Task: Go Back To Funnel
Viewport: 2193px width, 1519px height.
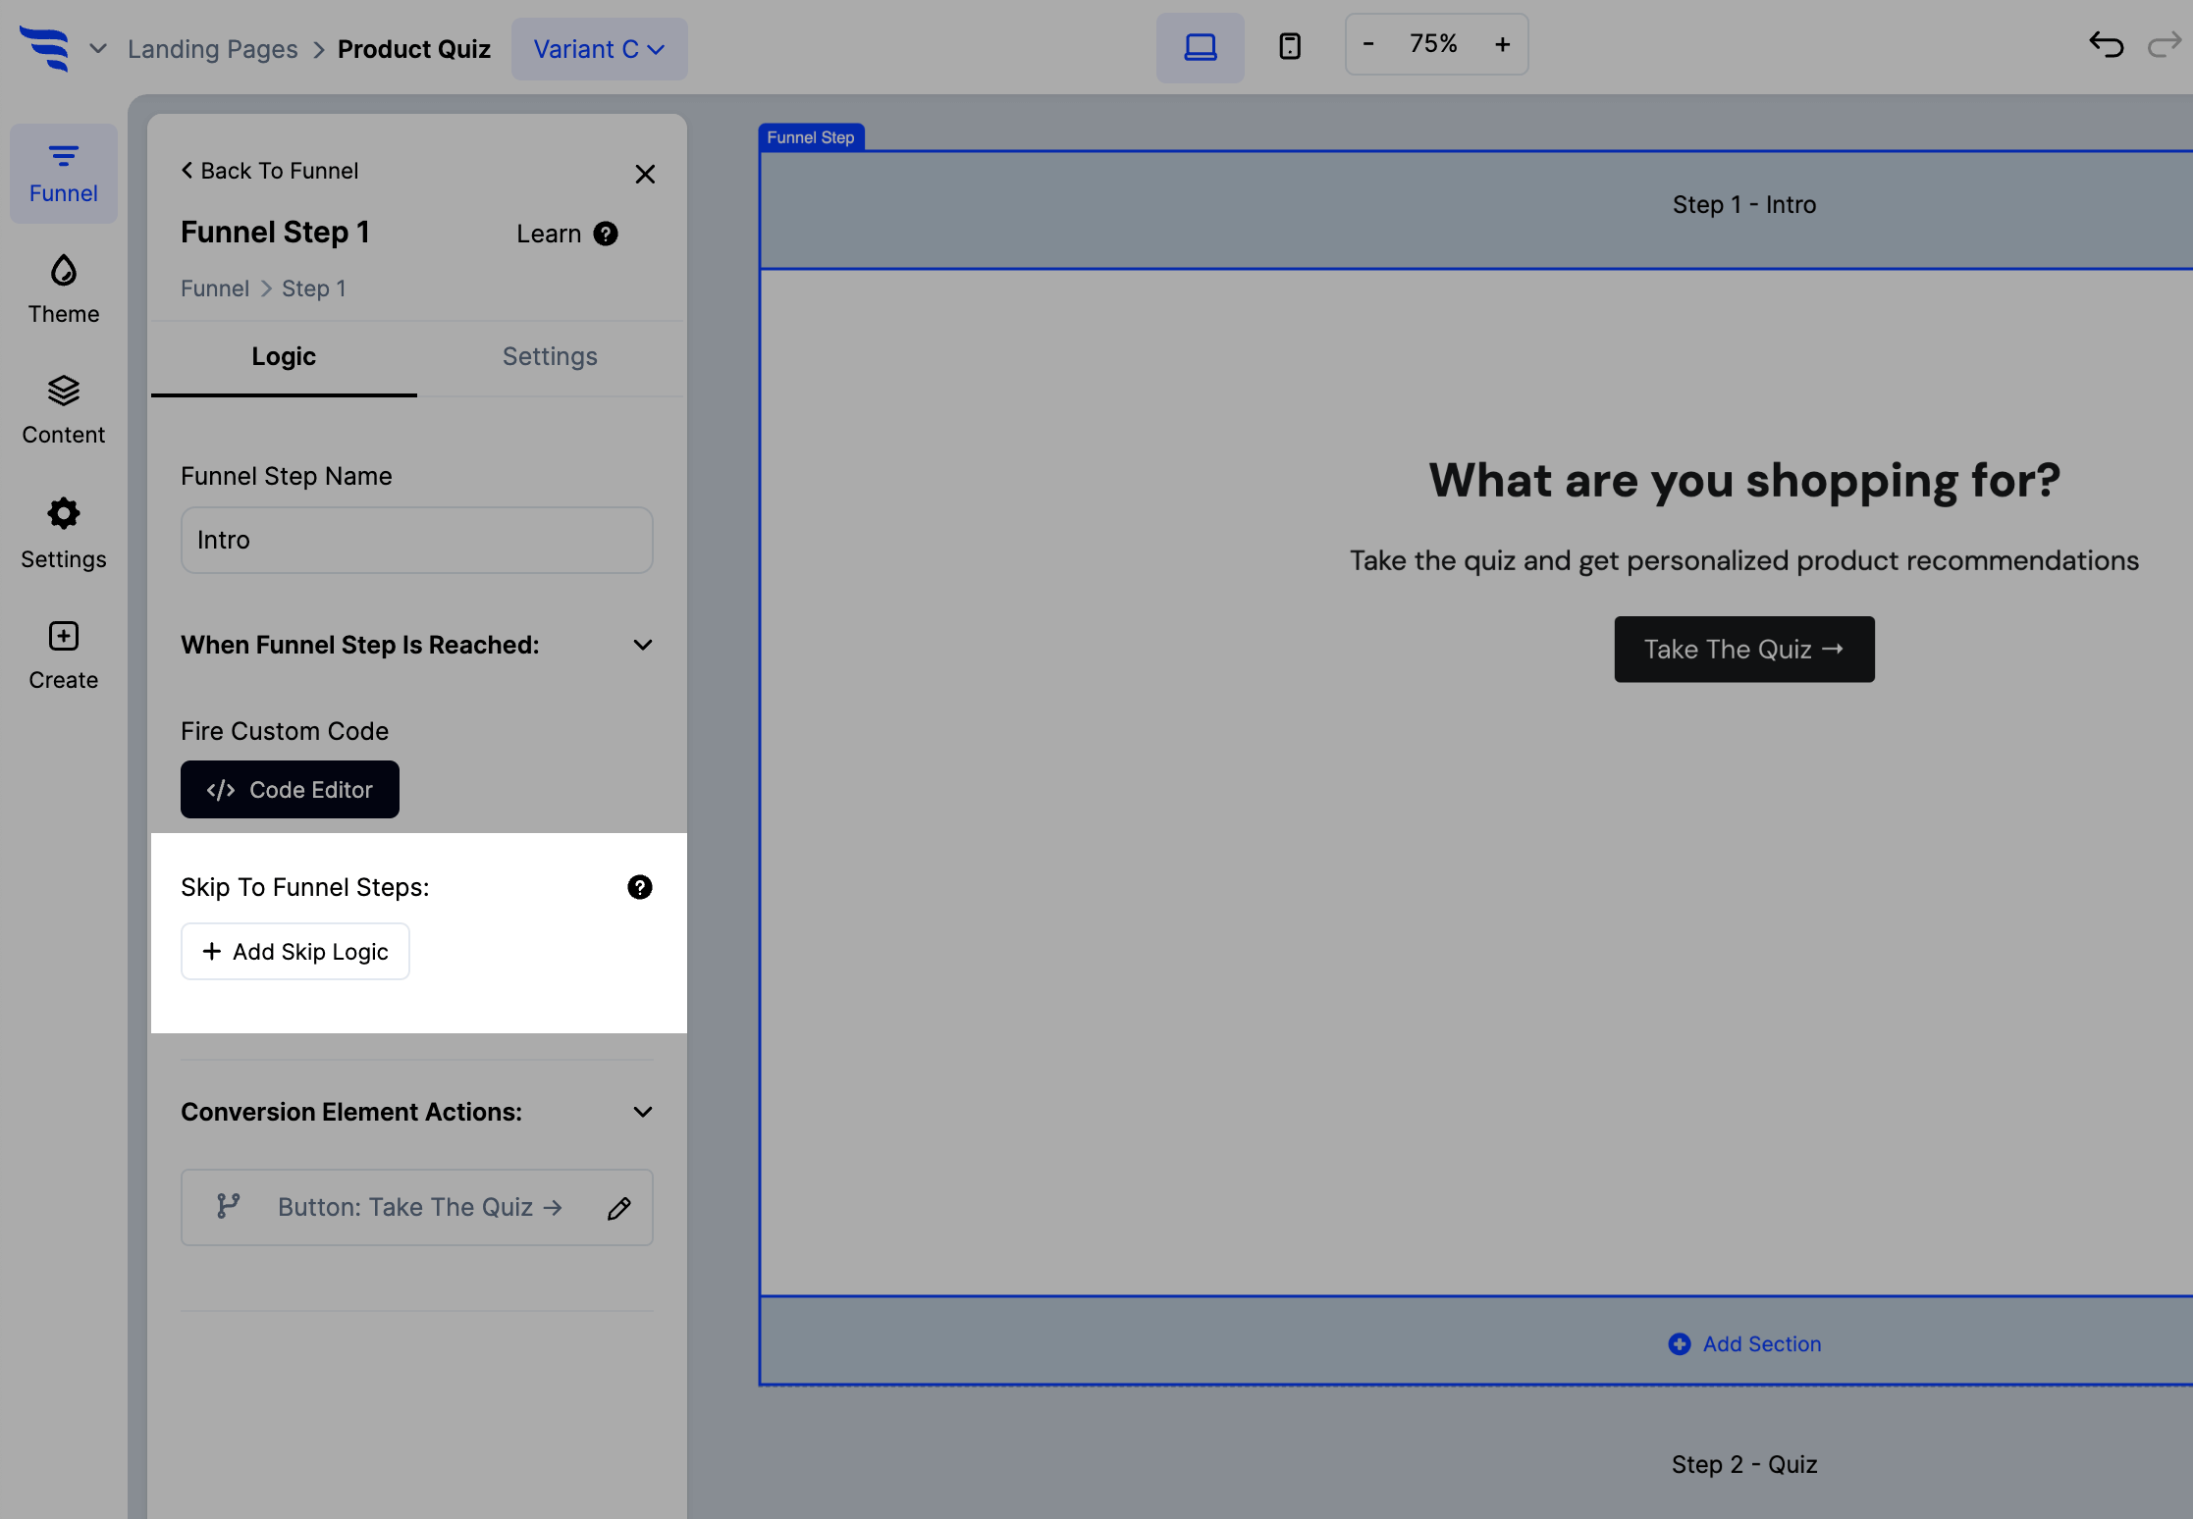Action: click(270, 171)
